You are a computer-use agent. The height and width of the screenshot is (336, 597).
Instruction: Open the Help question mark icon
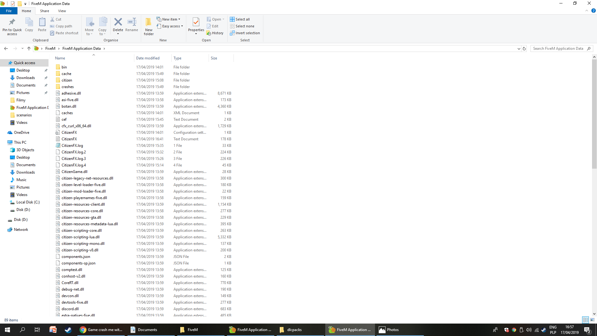593,11
